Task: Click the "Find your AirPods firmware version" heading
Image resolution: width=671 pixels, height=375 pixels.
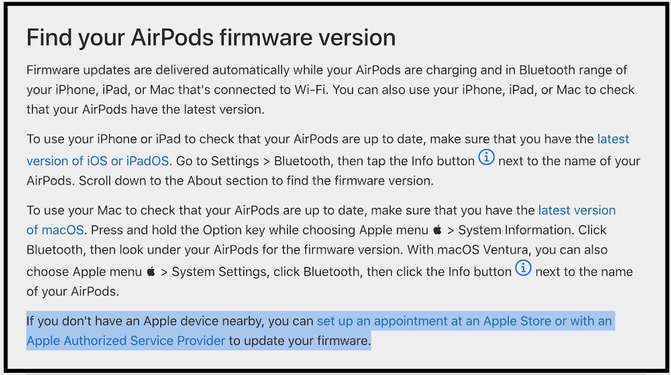Action: (x=211, y=37)
